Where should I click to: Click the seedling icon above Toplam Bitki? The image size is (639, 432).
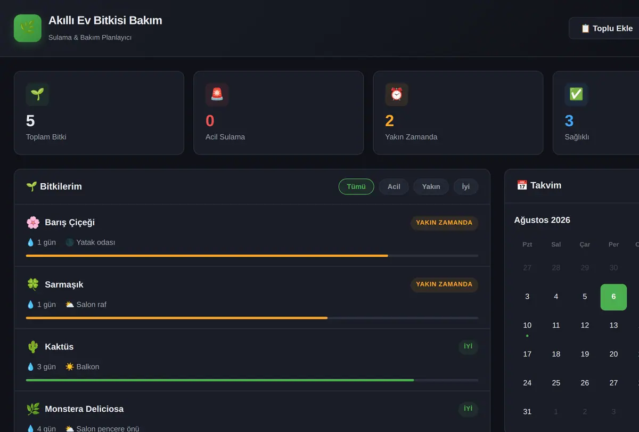point(37,94)
